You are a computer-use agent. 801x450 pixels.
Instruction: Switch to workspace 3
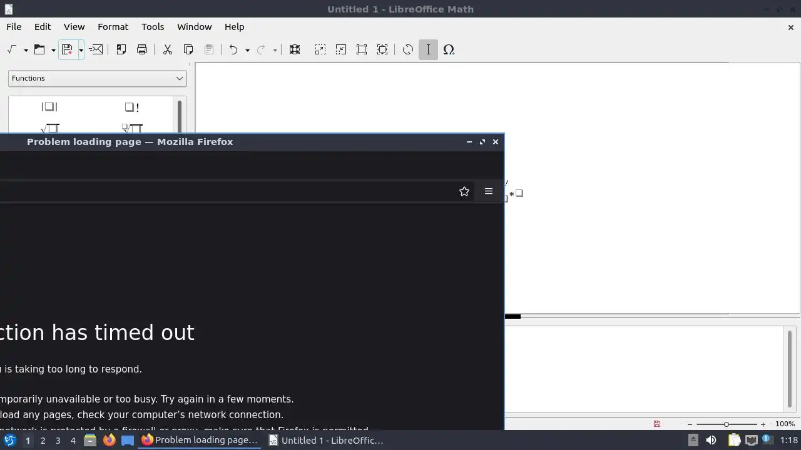[x=58, y=441]
